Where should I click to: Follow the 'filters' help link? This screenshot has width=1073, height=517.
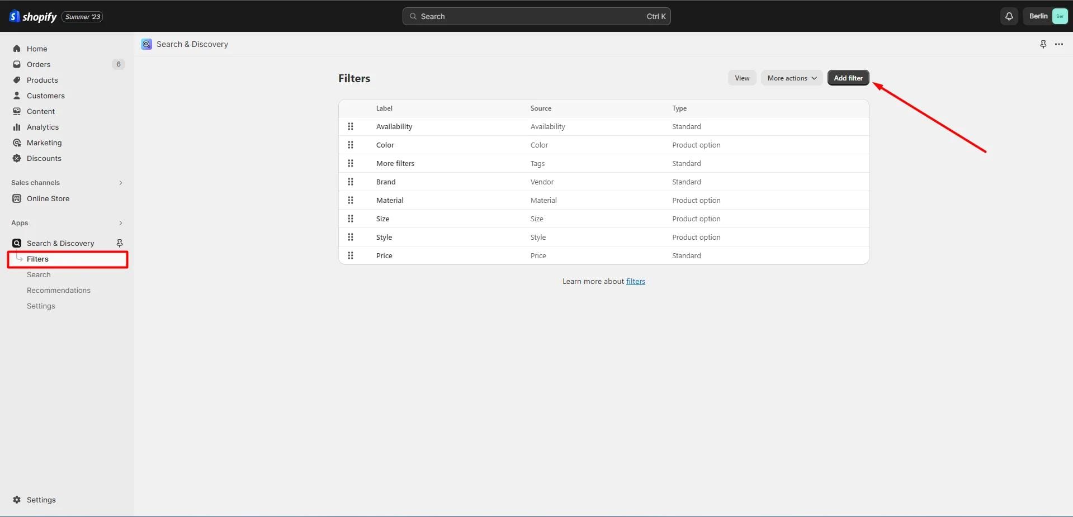635,281
